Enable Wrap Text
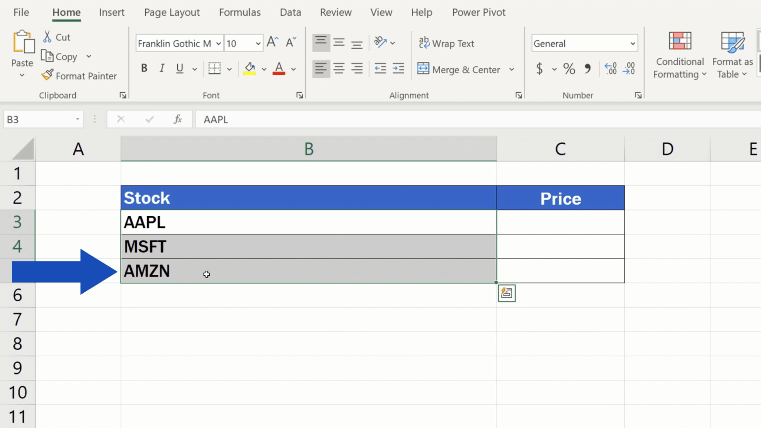The width and height of the screenshot is (761, 428). 446,44
